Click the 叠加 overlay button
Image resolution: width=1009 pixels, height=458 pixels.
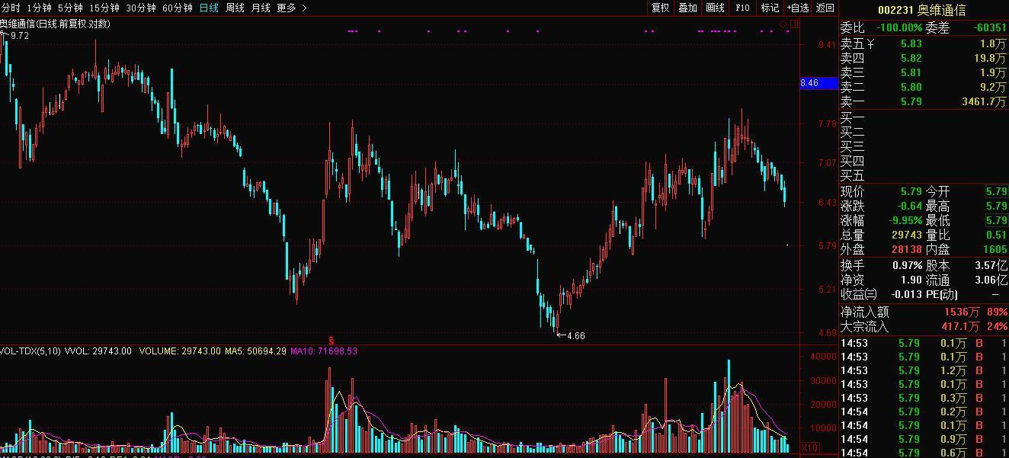(687, 8)
